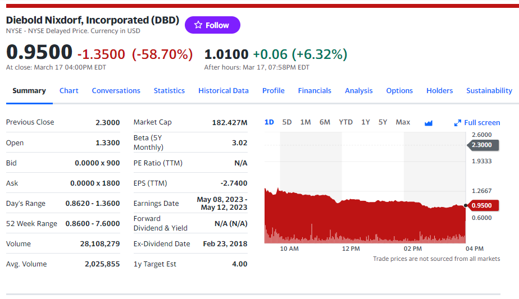The image size is (519, 299).
Task: Show the Max chart range
Action: [x=403, y=122]
